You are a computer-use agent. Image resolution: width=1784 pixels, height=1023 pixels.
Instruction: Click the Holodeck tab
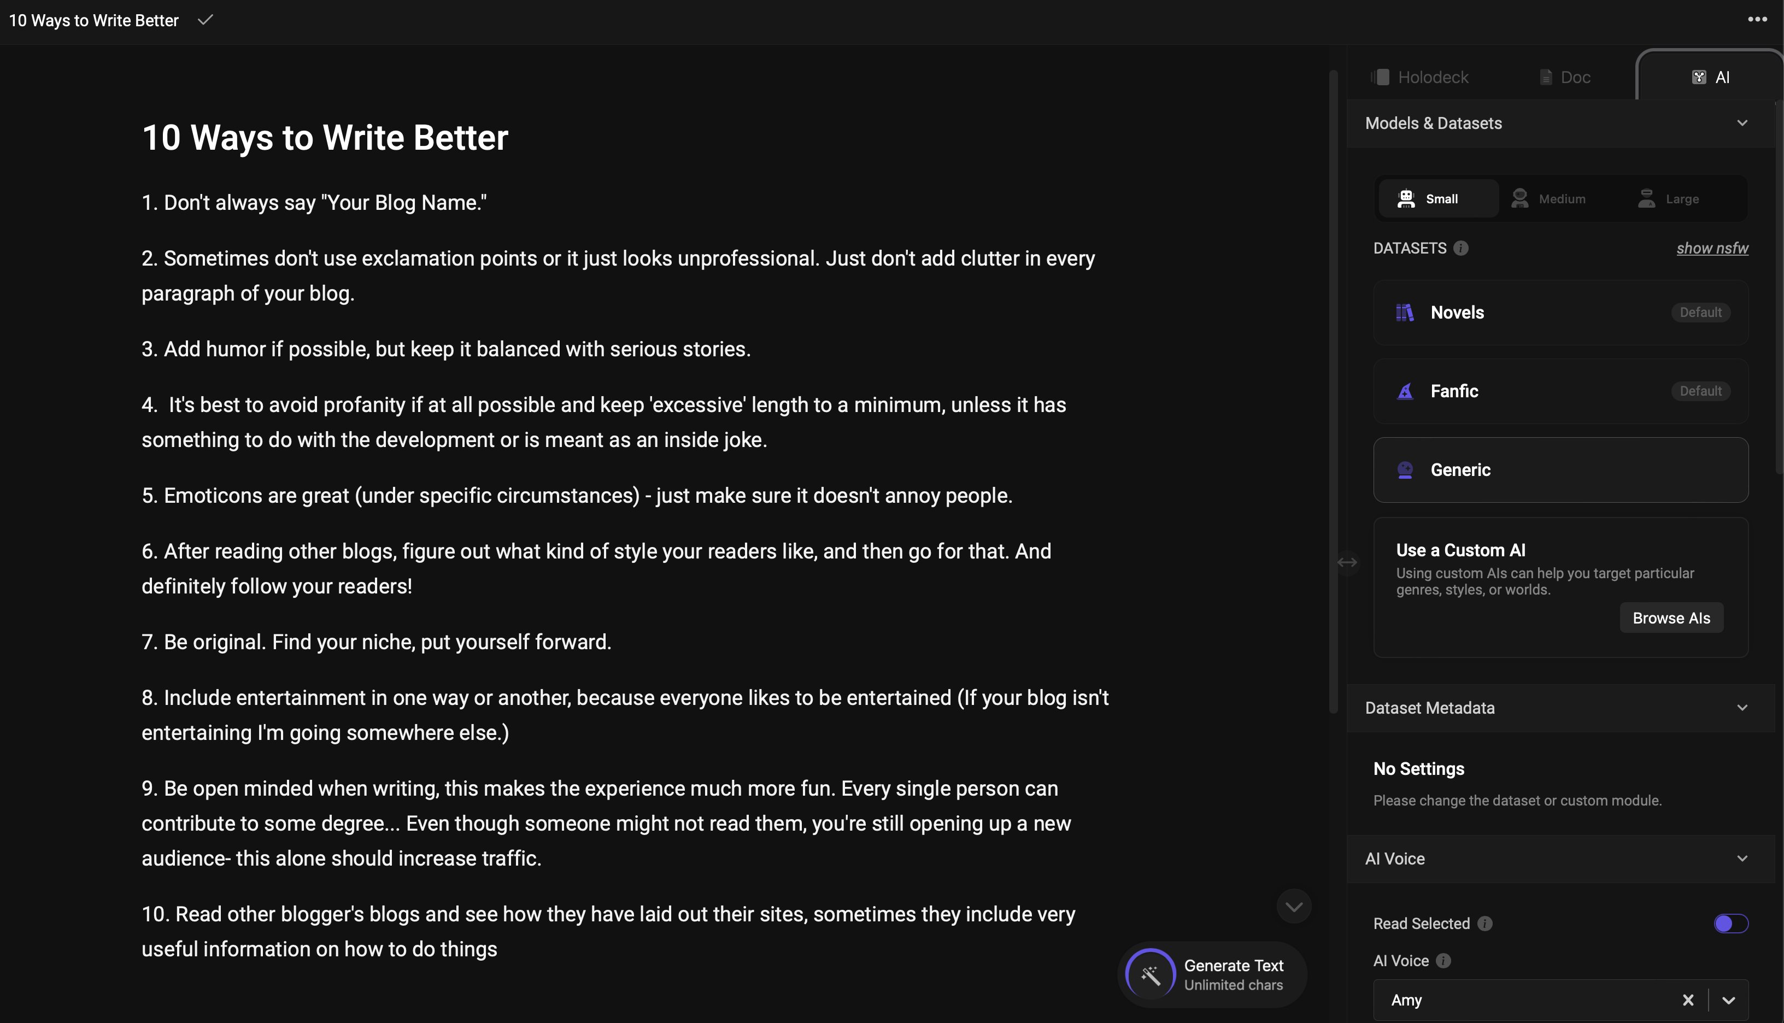1420,77
